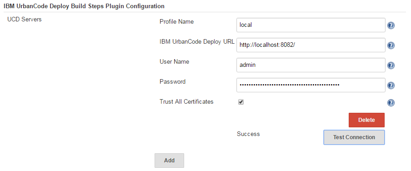The image size is (411, 171).
Task: Click the Password label text
Action: coord(172,81)
